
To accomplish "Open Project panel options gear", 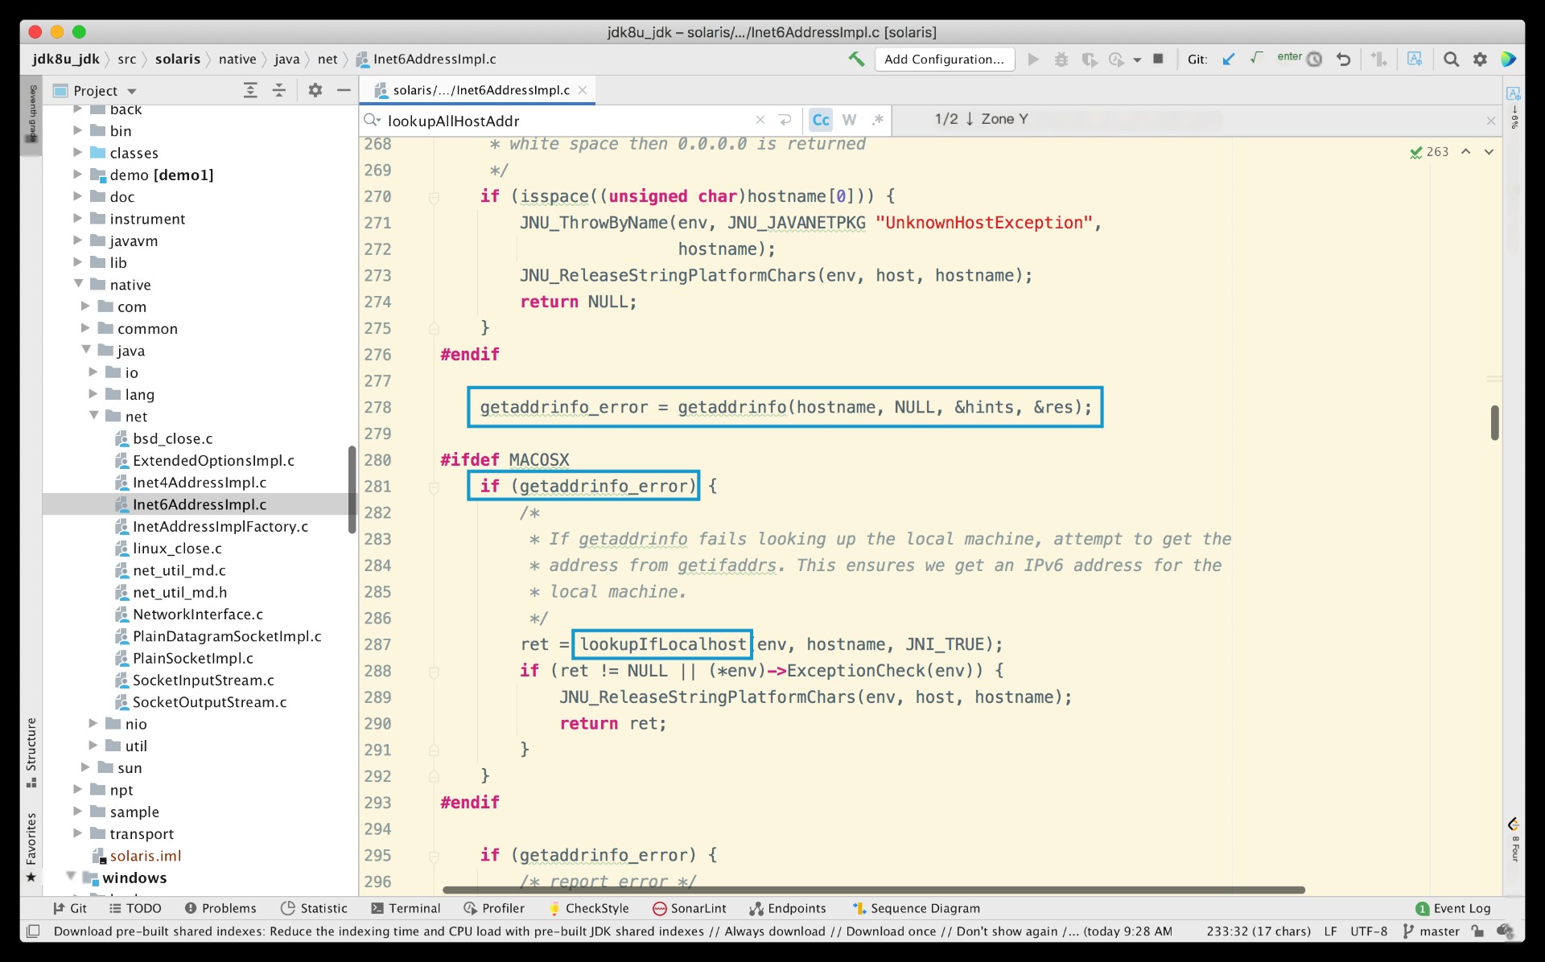I will (315, 90).
